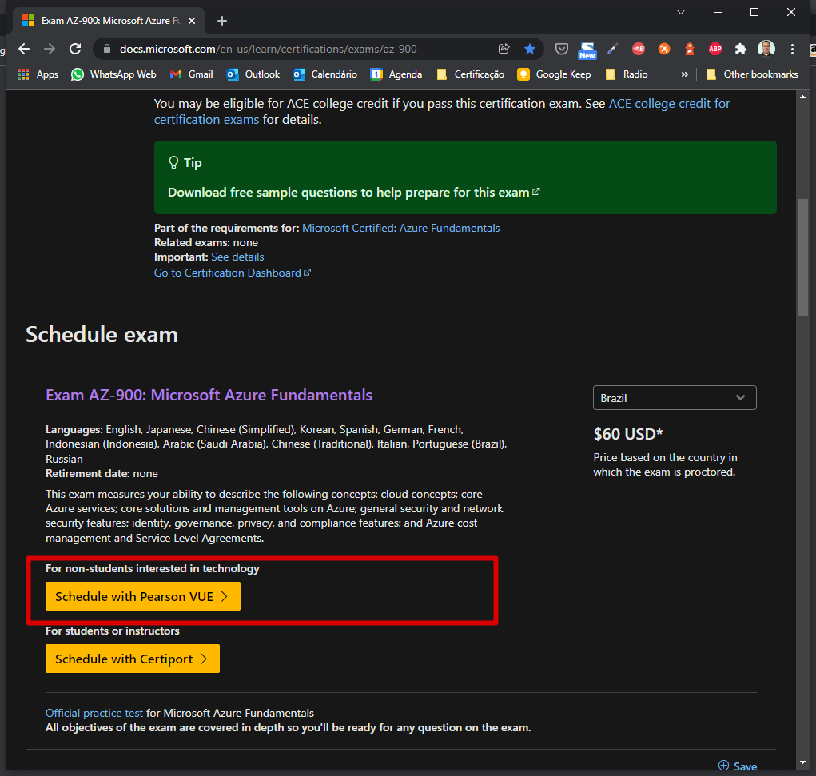Toggle the bookmark star for this page

tap(530, 49)
